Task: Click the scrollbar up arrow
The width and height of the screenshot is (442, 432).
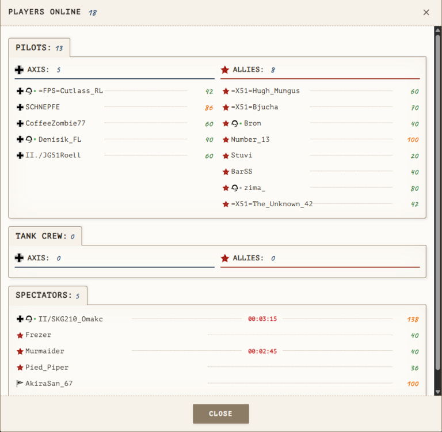Action: pos(437,30)
